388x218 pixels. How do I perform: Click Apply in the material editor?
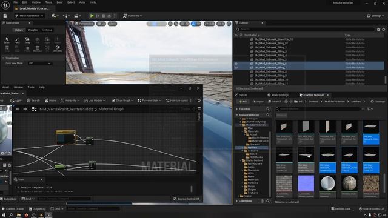coord(16,101)
